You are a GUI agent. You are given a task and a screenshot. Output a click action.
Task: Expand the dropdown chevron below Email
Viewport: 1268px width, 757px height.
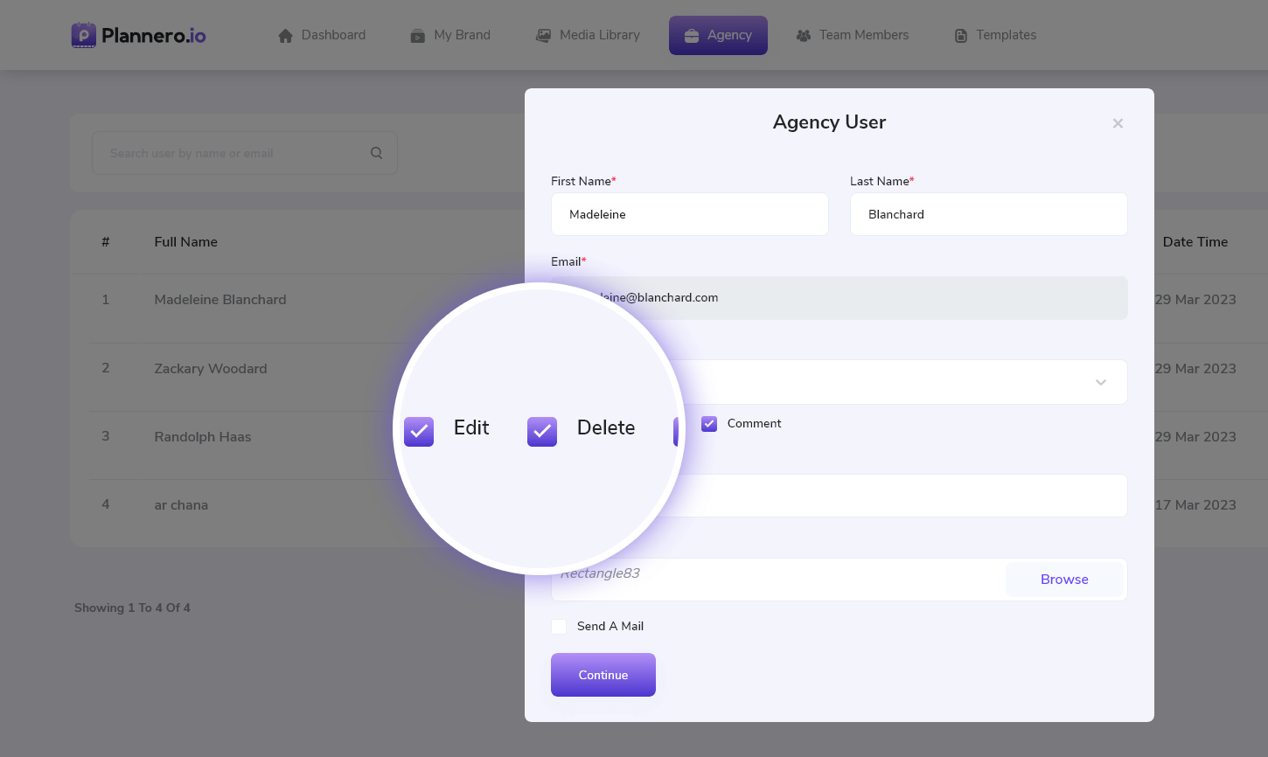click(x=1101, y=383)
